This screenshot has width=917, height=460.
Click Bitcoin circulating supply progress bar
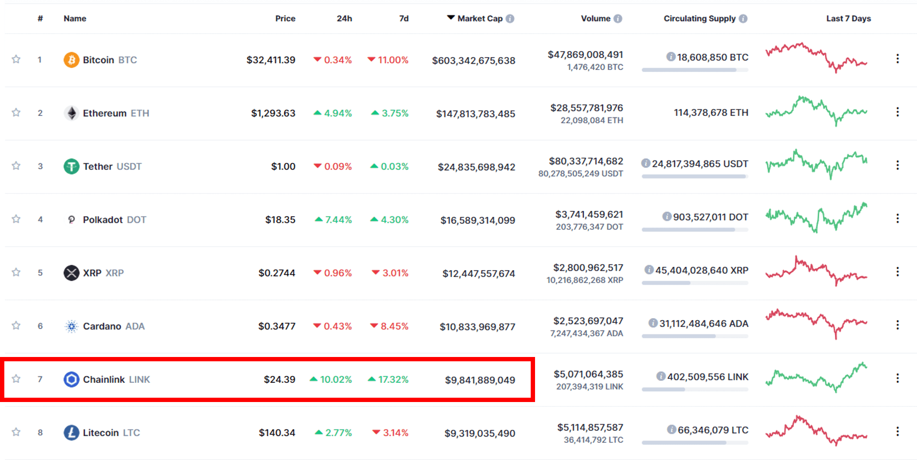tap(695, 70)
